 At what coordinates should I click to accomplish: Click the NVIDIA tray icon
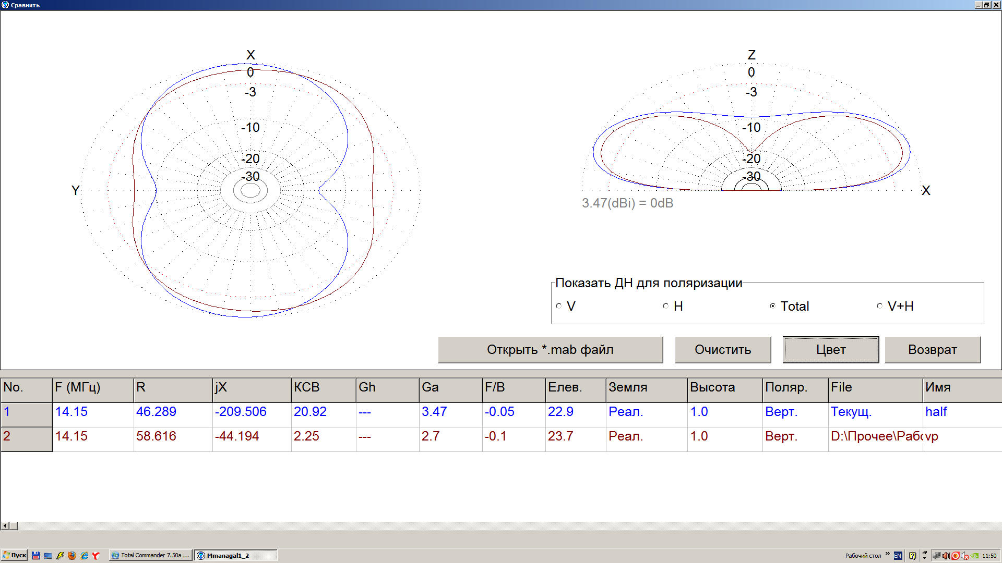pyautogui.click(x=974, y=556)
